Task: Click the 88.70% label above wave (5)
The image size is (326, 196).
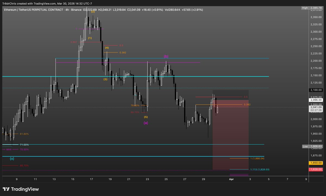Action: [x=135, y=112]
